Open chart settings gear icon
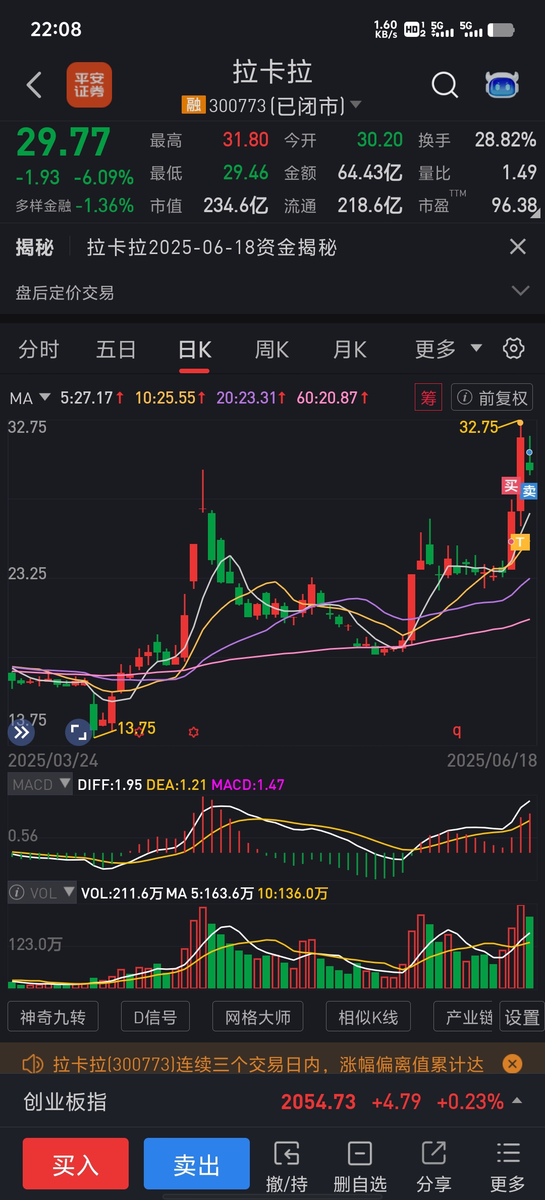 [x=514, y=348]
